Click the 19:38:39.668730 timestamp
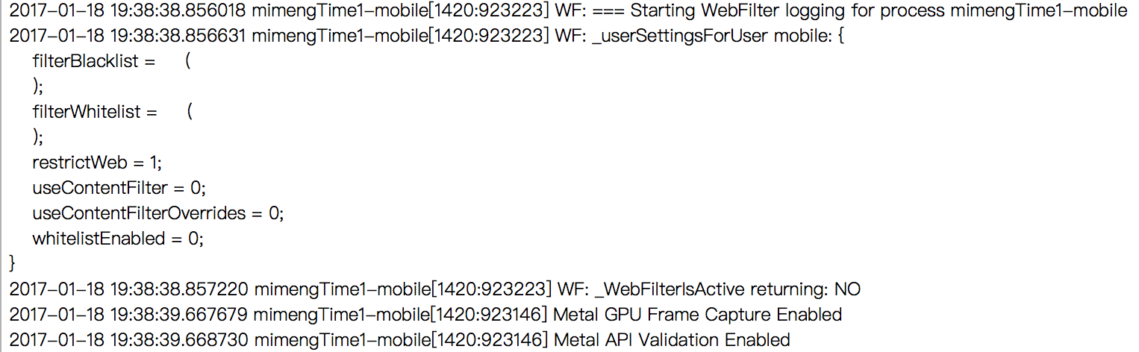Image resolution: width=1139 pixels, height=352 pixels. (x=178, y=340)
